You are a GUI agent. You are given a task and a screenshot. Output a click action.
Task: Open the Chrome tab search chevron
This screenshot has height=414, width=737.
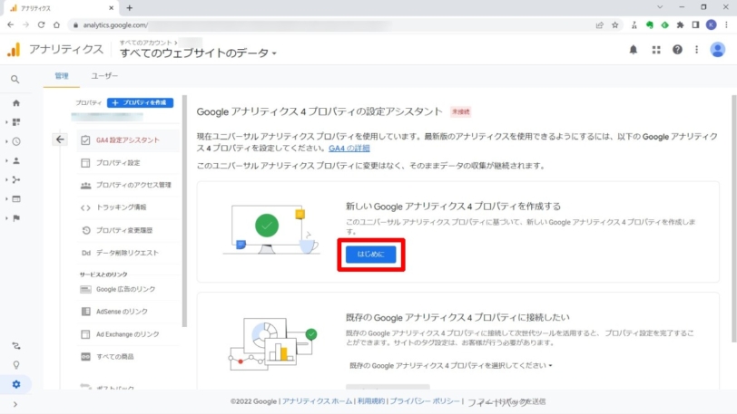pos(660,7)
